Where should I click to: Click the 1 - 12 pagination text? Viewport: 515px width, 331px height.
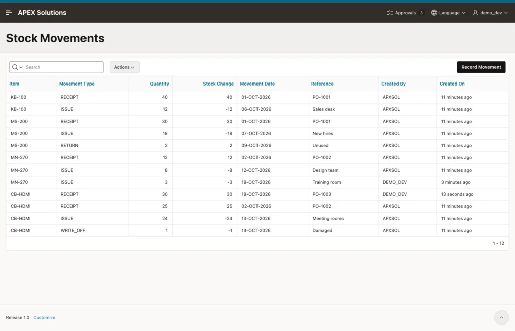498,243
